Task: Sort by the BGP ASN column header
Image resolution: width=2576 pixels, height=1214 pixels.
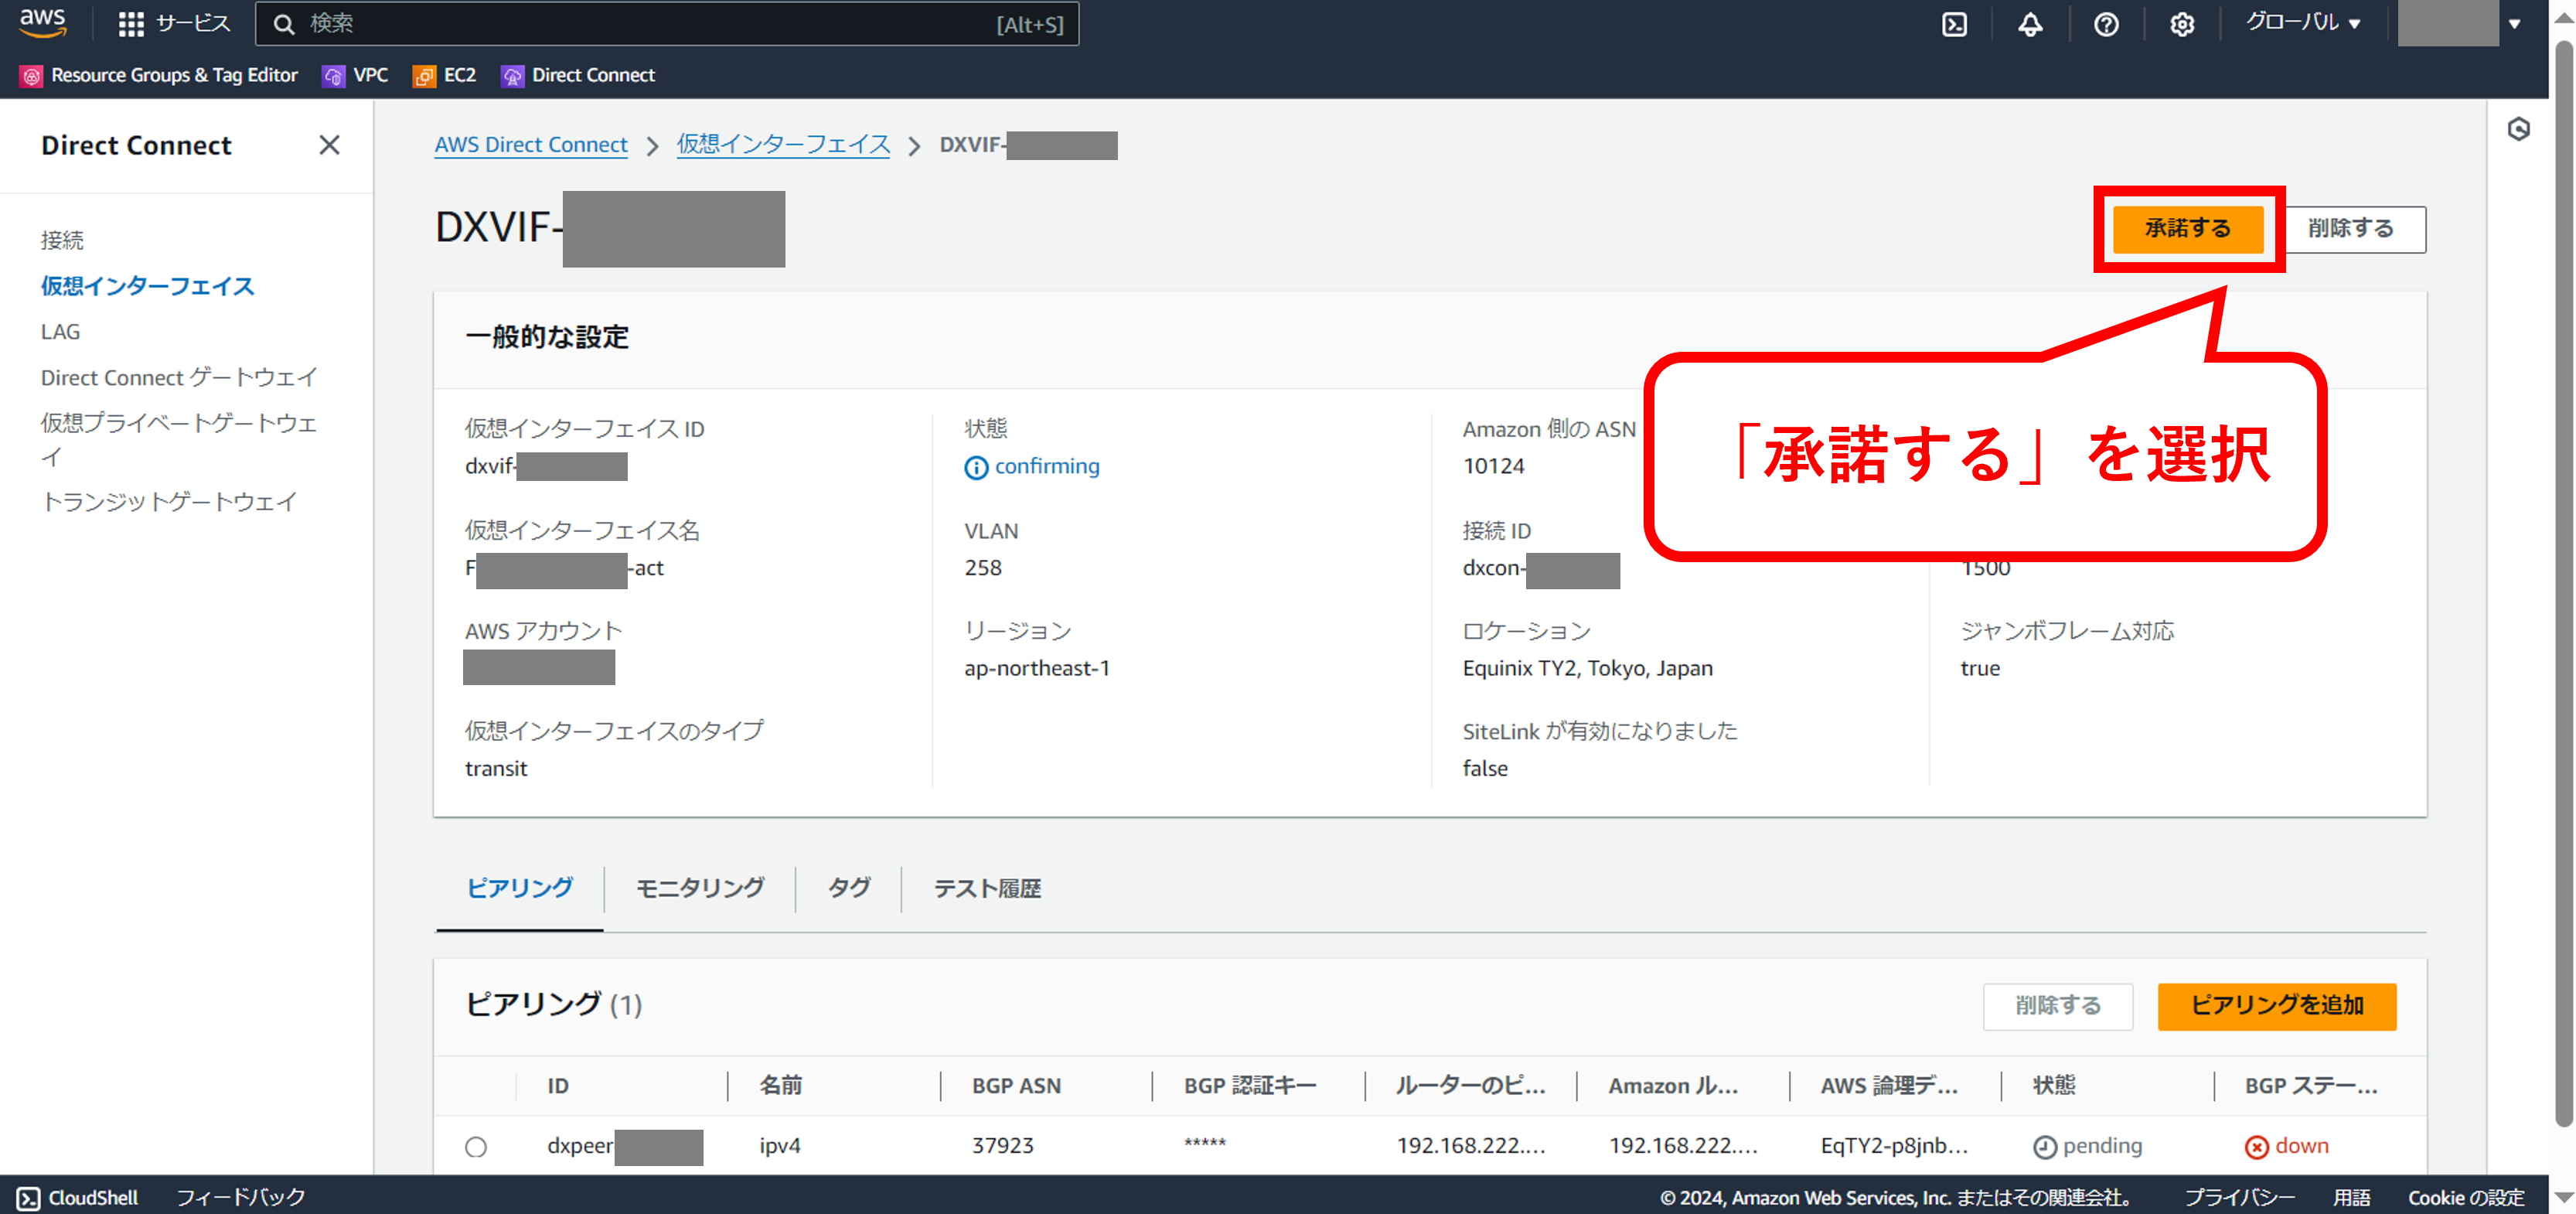Action: pyautogui.click(x=1016, y=1086)
